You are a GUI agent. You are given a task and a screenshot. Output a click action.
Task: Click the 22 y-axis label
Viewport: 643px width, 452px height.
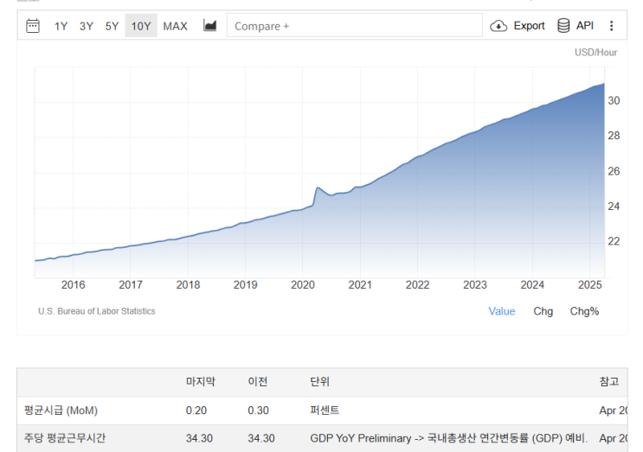pos(614,242)
